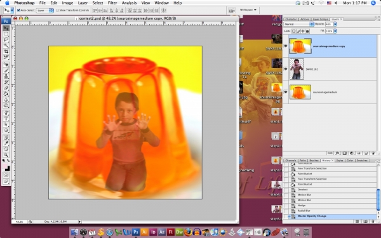This screenshot has height=238, width=381.
Task: Select the Eraser tool
Action: click(x=6, y=88)
